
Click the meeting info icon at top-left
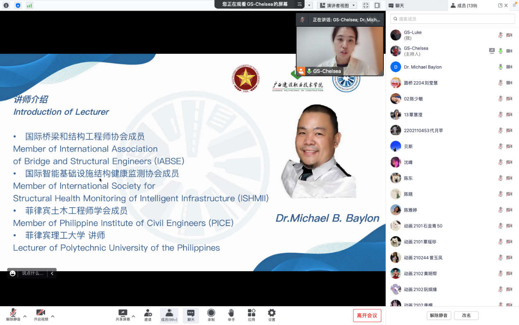[x=6, y=5]
